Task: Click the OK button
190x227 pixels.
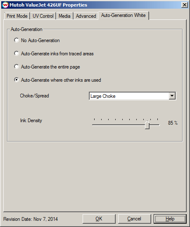Action: (x=99, y=219)
